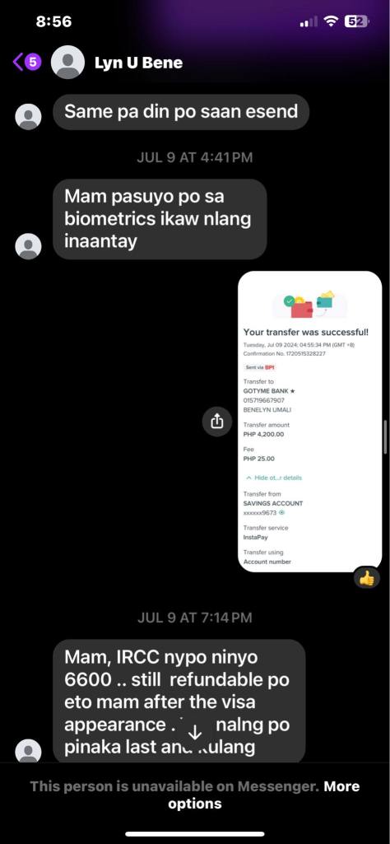
Task: Open the transfer successful receipt image
Action: point(310,422)
